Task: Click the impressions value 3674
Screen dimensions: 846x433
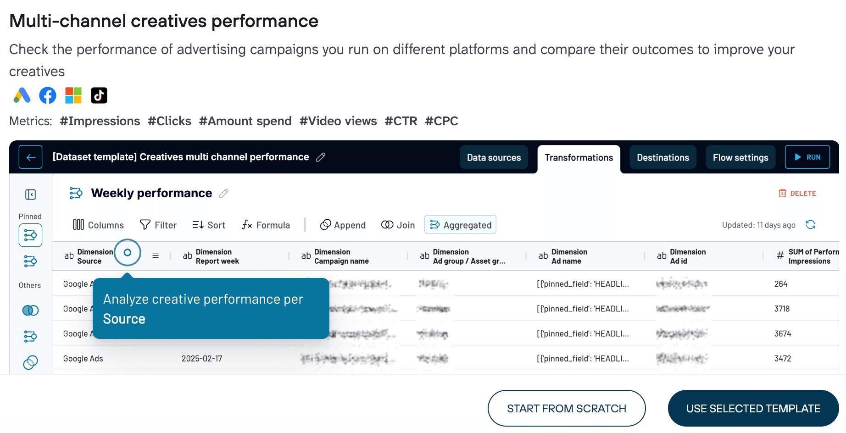Action: point(783,333)
